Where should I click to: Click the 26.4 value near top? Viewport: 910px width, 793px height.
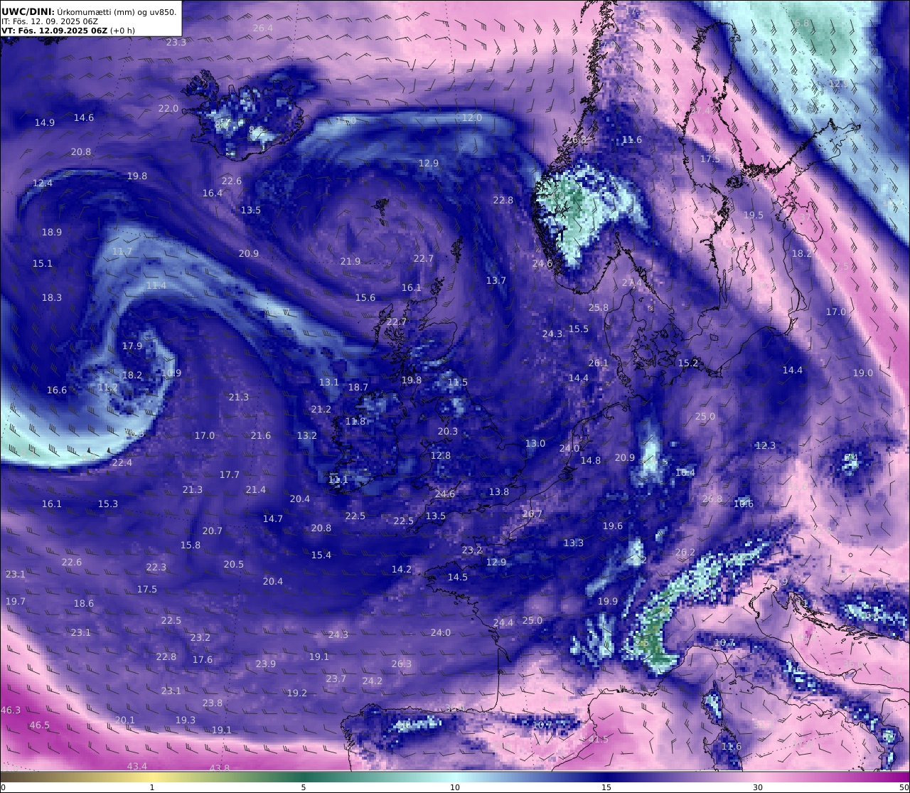tap(263, 28)
